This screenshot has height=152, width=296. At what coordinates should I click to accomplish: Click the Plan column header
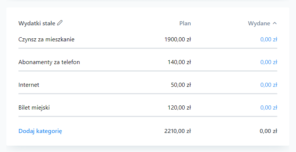click(x=185, y=23)
